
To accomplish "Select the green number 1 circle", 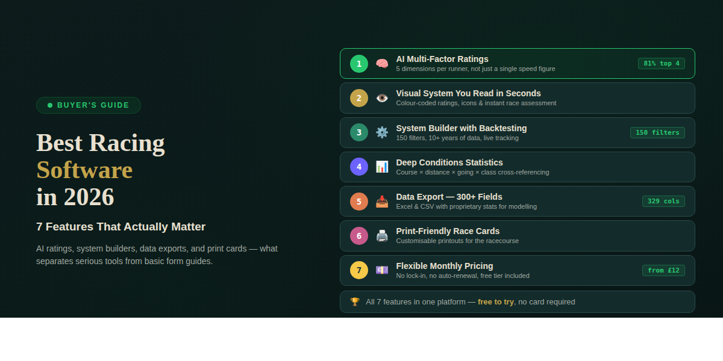I will (359, 64).
